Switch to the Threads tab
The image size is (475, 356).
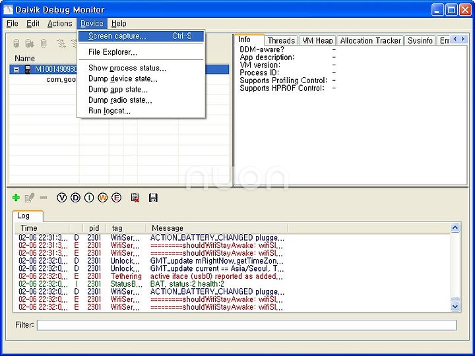[281, 40]
